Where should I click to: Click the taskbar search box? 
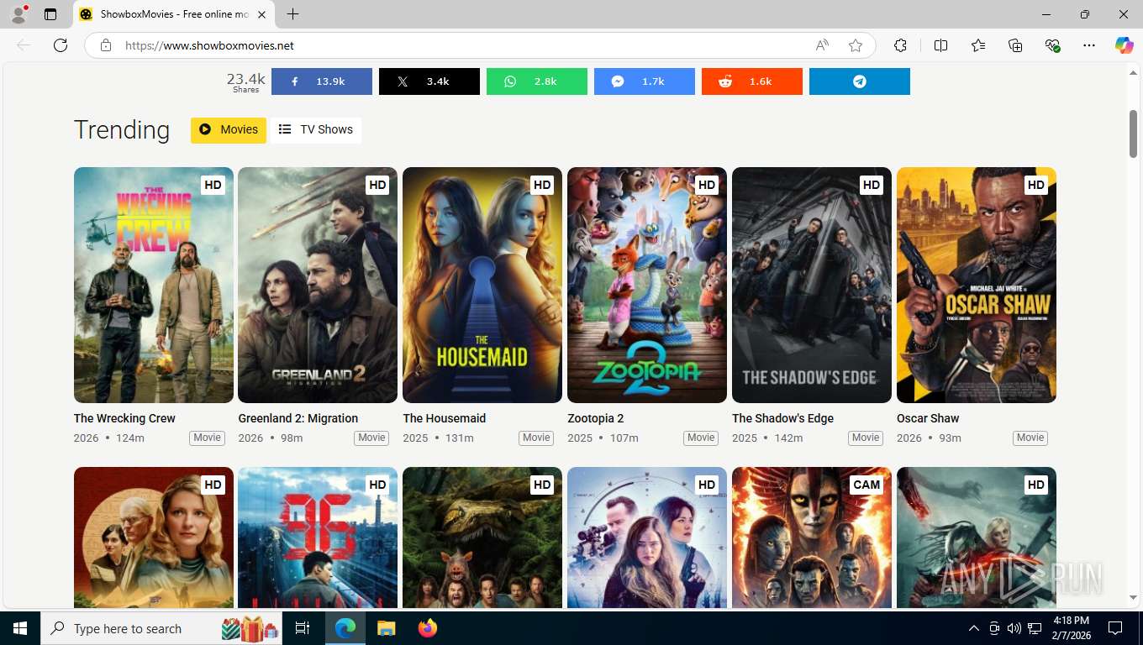162,628
